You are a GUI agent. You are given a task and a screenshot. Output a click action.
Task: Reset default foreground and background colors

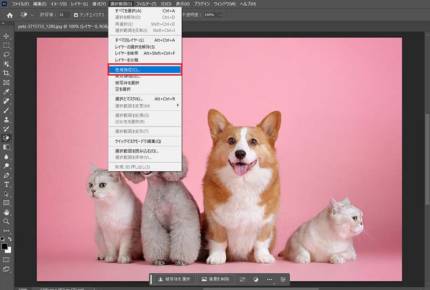(x=3, y=239)
